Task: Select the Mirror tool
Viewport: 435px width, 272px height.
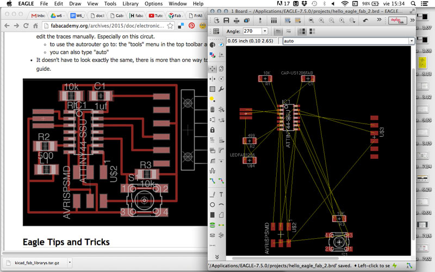Action: point(213,79)
